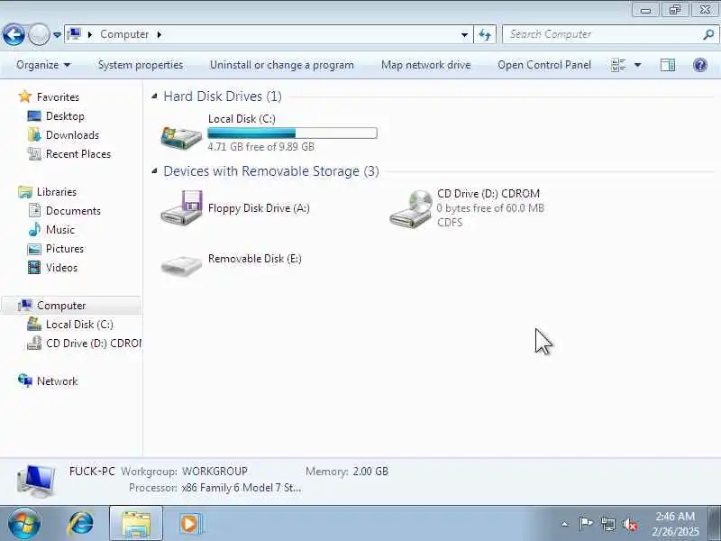Click the computer icon in address bar
The height and width of the screenshot is (541, 721).
point(74,34)
